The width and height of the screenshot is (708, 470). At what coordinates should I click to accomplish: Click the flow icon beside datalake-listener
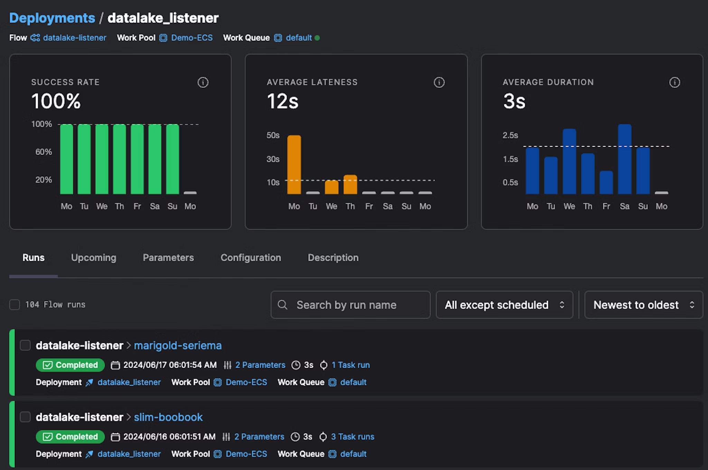pos(35,38)
